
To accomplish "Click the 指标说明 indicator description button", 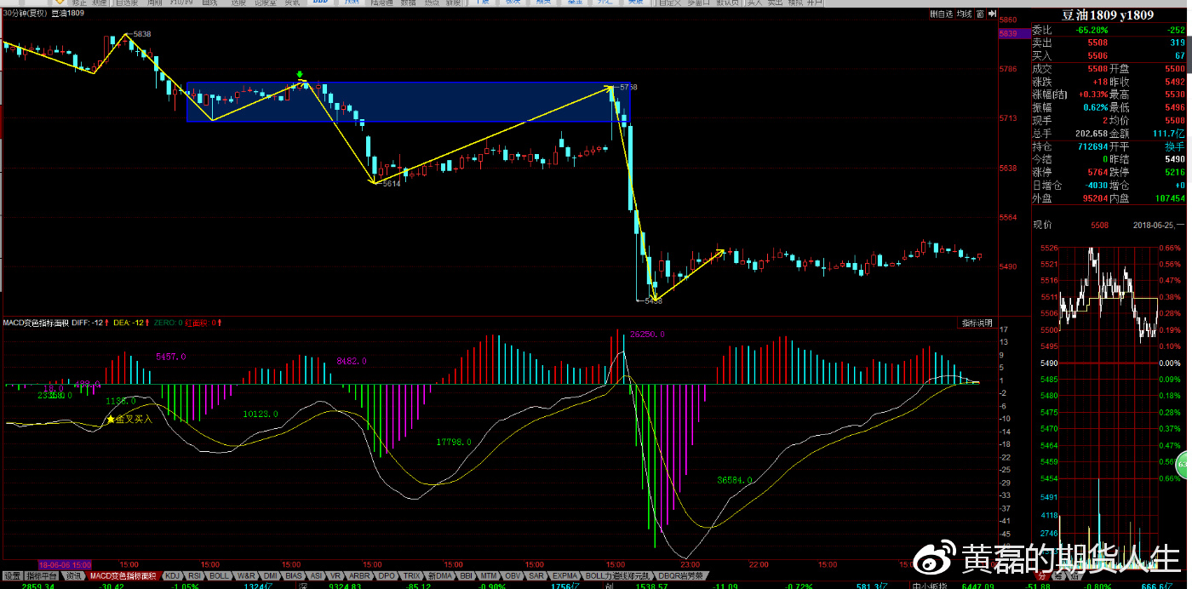I will [x=977, y=323].
